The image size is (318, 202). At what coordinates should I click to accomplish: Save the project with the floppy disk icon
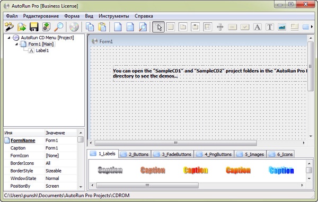(x=34, y=27)
